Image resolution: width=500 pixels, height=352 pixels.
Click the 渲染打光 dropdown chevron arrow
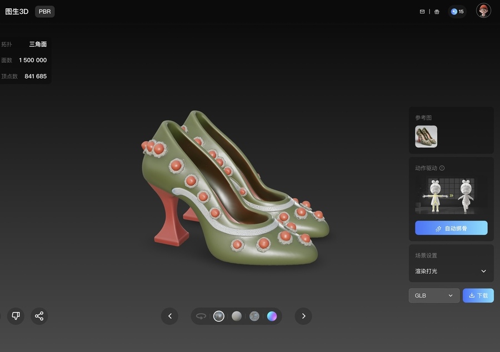(483, 271)
